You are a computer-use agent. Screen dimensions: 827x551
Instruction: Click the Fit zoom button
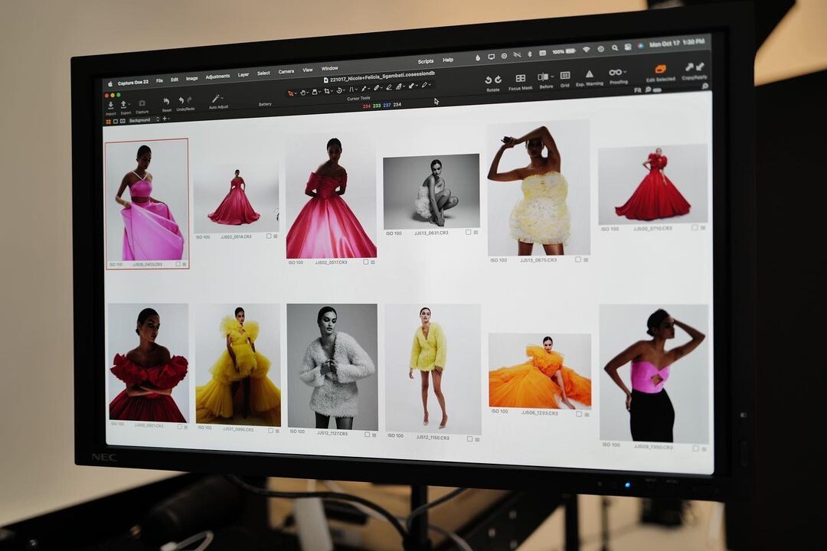[x=637, y=90]
